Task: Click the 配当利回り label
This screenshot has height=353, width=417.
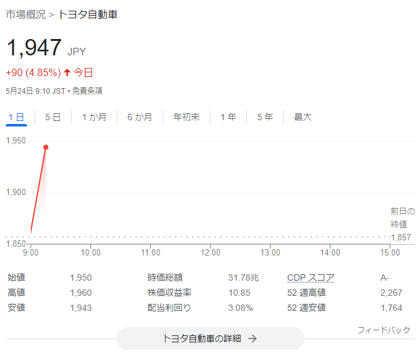Action: pos(170,308)
